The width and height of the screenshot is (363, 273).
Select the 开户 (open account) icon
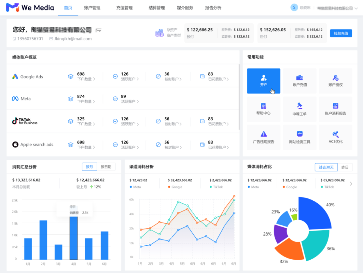264,81
